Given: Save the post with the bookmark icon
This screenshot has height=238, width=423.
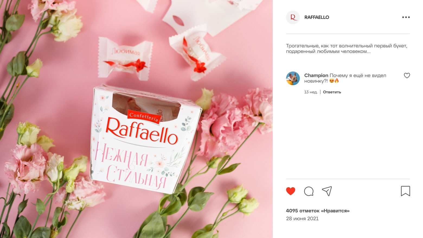Looking at the screenshot, I should click(x=405, y=191).
